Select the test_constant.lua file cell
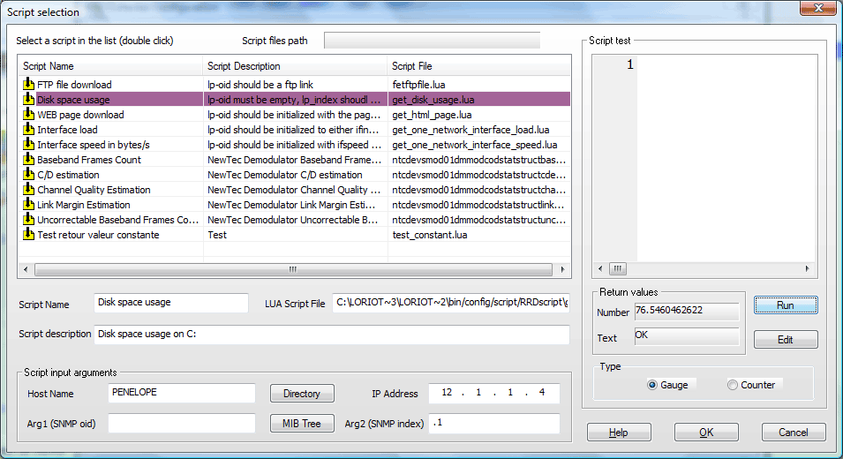The width and height of the screenshot is (843, 459). [430, 235]
